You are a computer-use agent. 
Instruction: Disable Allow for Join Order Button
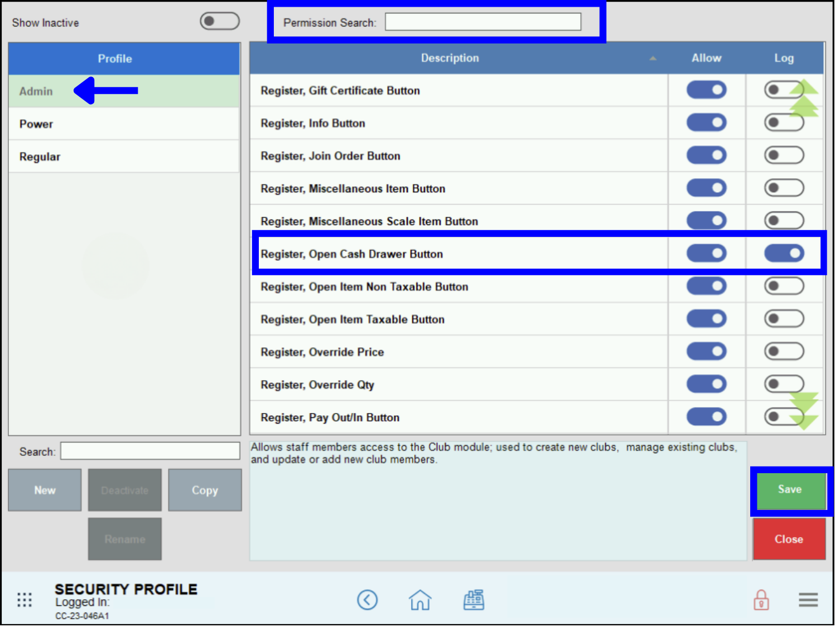pos(706,155)
